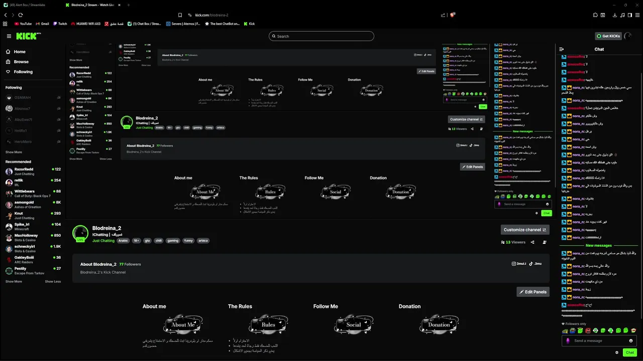
Task: Open Spike_irl Minecraft channel
Action: click(x=33, y=227)
